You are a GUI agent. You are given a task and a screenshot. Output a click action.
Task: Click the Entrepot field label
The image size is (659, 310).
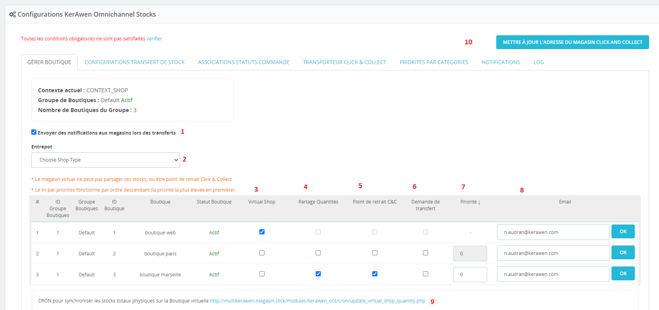point(42,147)
